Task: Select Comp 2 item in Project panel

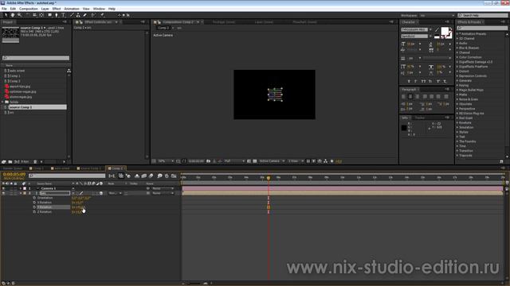Action: pyautogui.click(x=15, y=81)
